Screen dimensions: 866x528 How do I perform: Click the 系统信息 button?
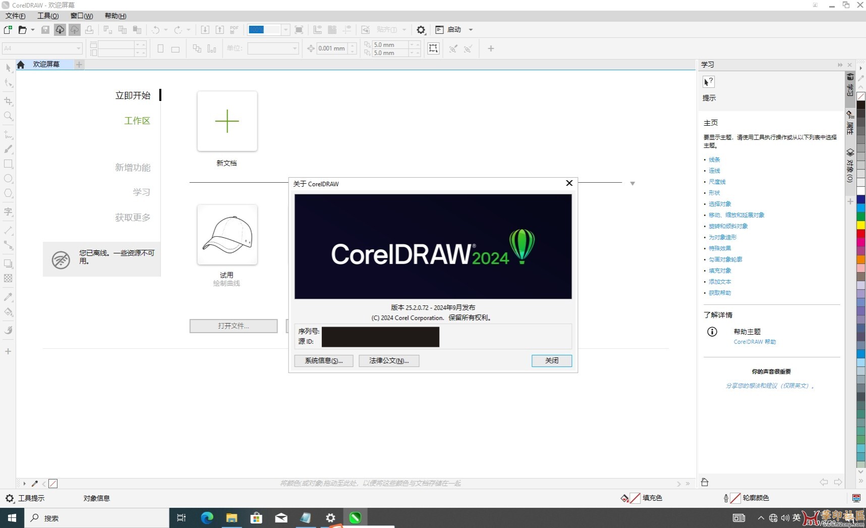pyautogui.click(x=323, y=360)
